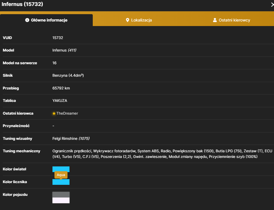Click the gold star next to TheDreamer
This screenshot has width=274, height=210.
pos(54,113)
